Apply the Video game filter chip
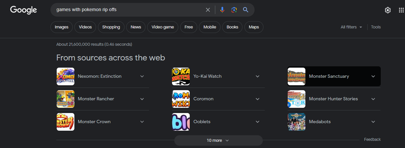This screenshot has width=405, height=148. tap(163, 27)
